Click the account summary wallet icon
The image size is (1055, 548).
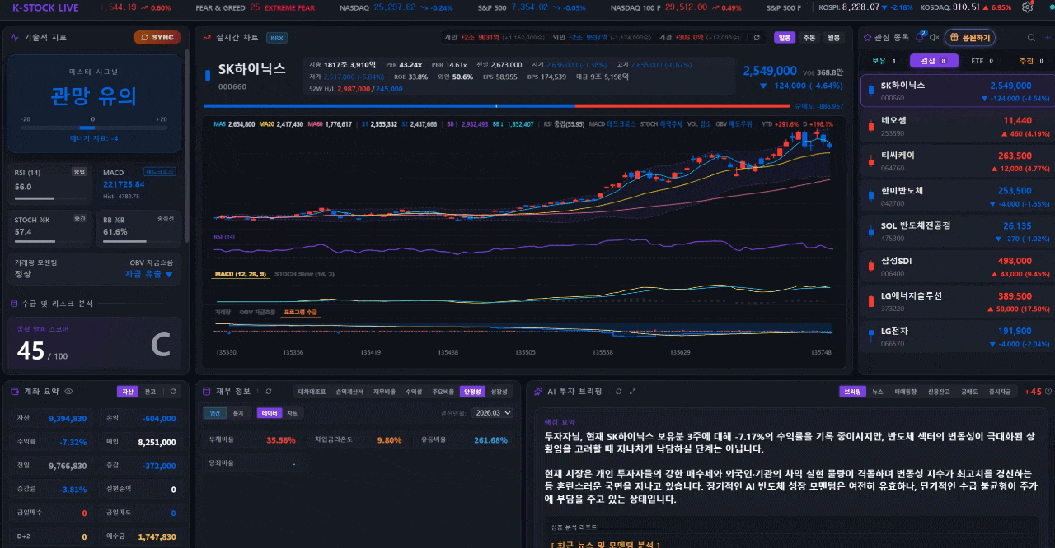tap(15, 392)
